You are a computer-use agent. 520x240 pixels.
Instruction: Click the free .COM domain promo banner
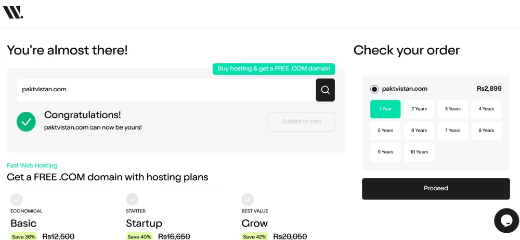click(x=274, y=69)
